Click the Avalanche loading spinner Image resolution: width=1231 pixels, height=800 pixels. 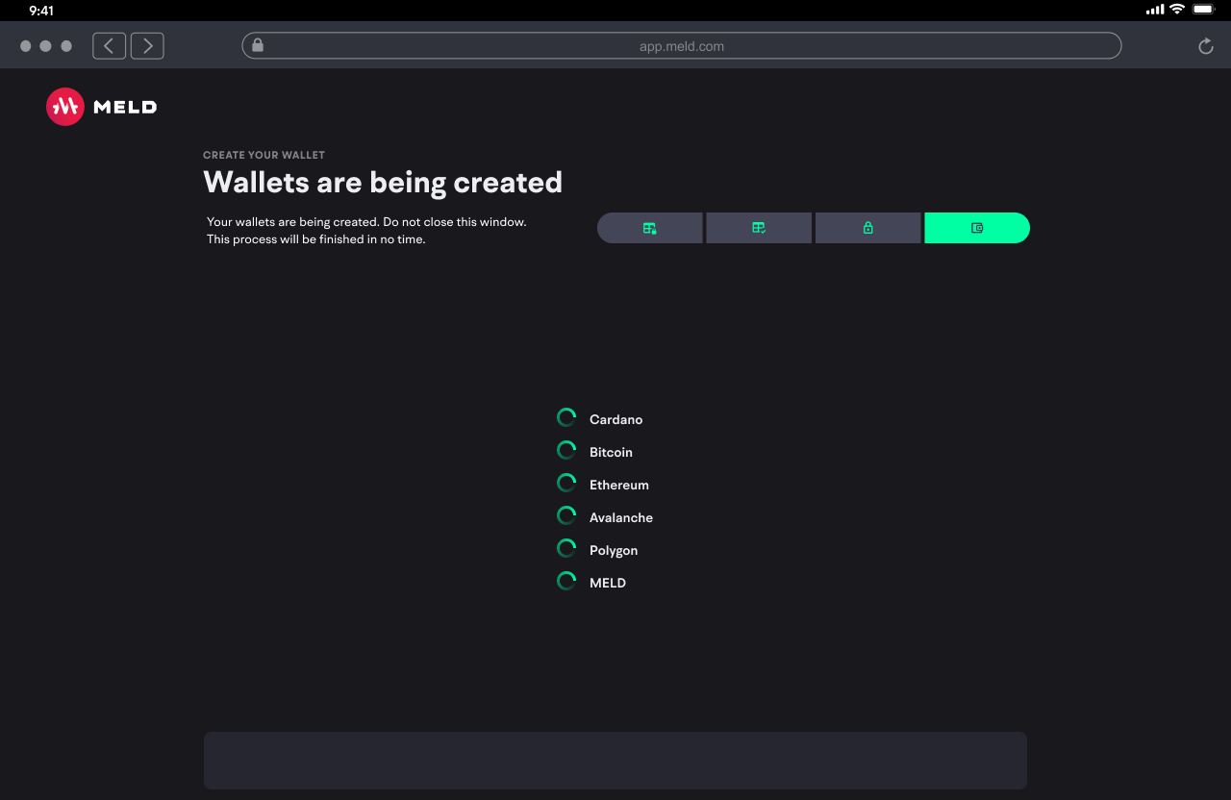(566, 515)
